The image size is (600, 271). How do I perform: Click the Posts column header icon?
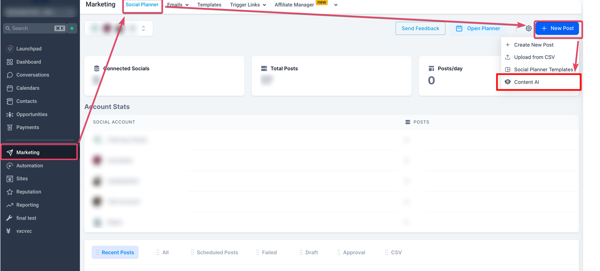pos(408,122)
